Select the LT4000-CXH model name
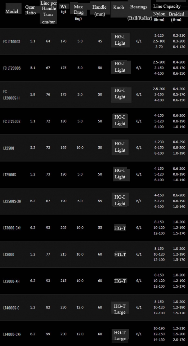Screen dimensions: 188x346 (12, 334)
